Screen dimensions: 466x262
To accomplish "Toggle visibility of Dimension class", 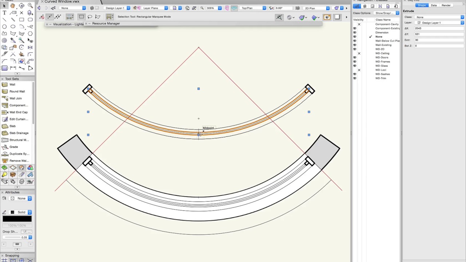I will (355, 32).
